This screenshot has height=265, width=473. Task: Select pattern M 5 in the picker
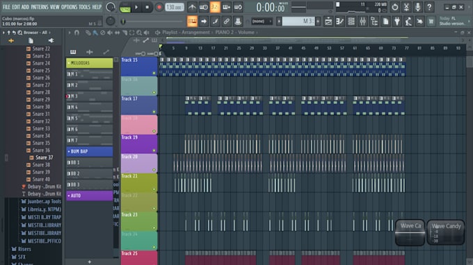pos(89,118)
